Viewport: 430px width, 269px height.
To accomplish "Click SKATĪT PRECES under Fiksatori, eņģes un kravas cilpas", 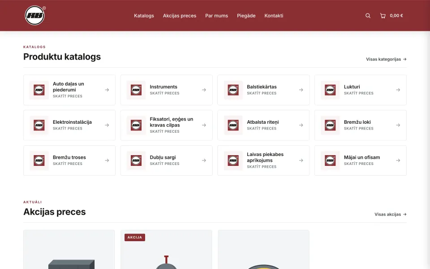I will click(164, 131).
